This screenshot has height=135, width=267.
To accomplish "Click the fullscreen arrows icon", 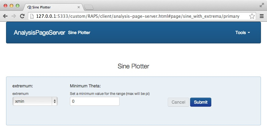I will (x=262, y=5).
